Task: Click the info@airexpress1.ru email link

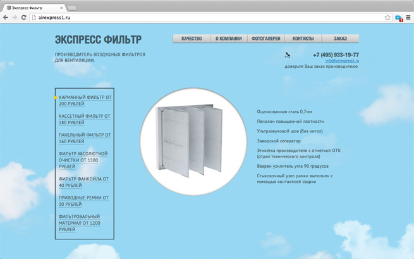Action: point(342,61)
